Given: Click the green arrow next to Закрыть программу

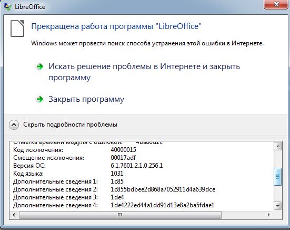Looking at the screenshot, I should [x=40, y=99].
